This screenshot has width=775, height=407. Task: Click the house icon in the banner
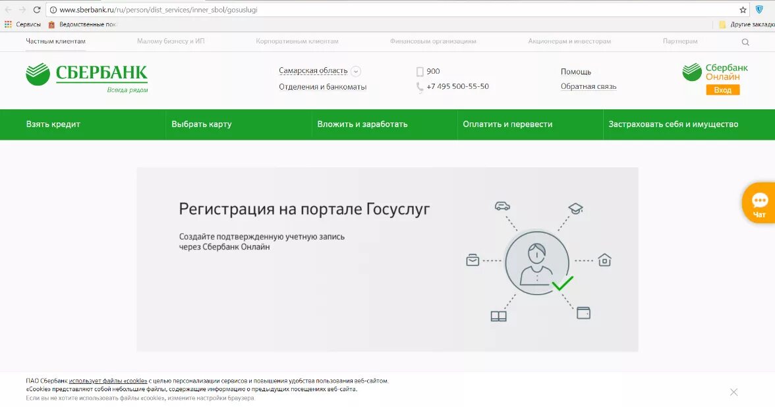click(x=604, y=259)
